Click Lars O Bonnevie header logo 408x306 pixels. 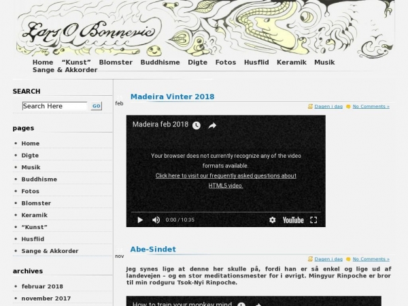click(88, 33)
